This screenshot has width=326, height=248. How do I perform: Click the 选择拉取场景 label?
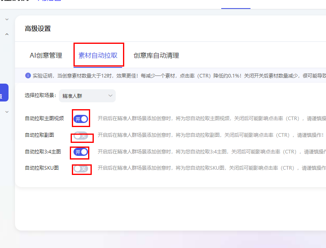(x=40, y=96)
